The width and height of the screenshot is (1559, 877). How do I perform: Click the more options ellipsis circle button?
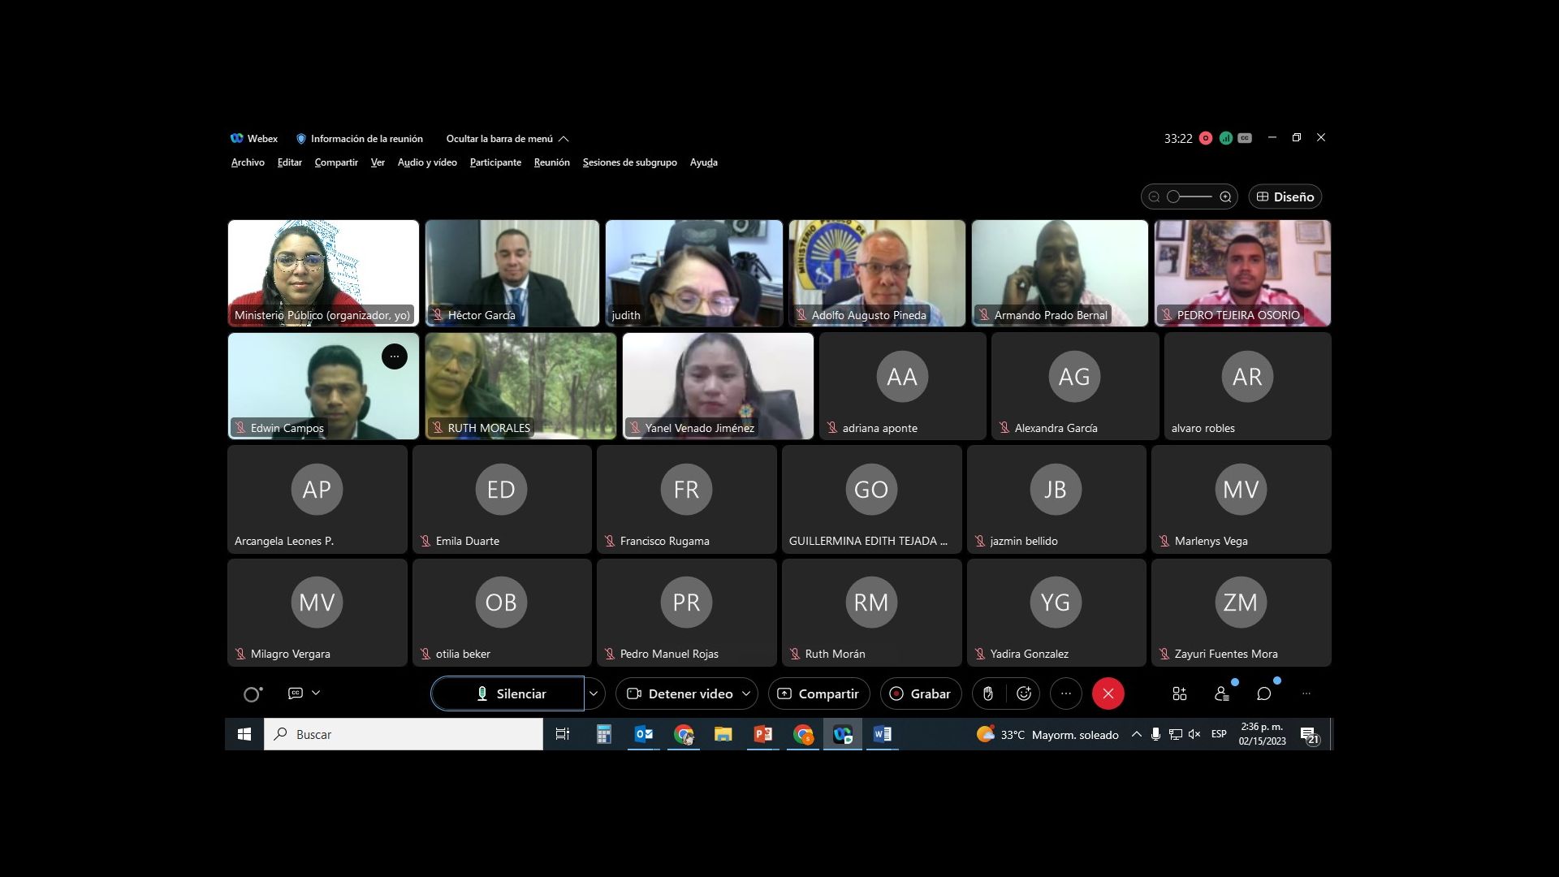1065,693
